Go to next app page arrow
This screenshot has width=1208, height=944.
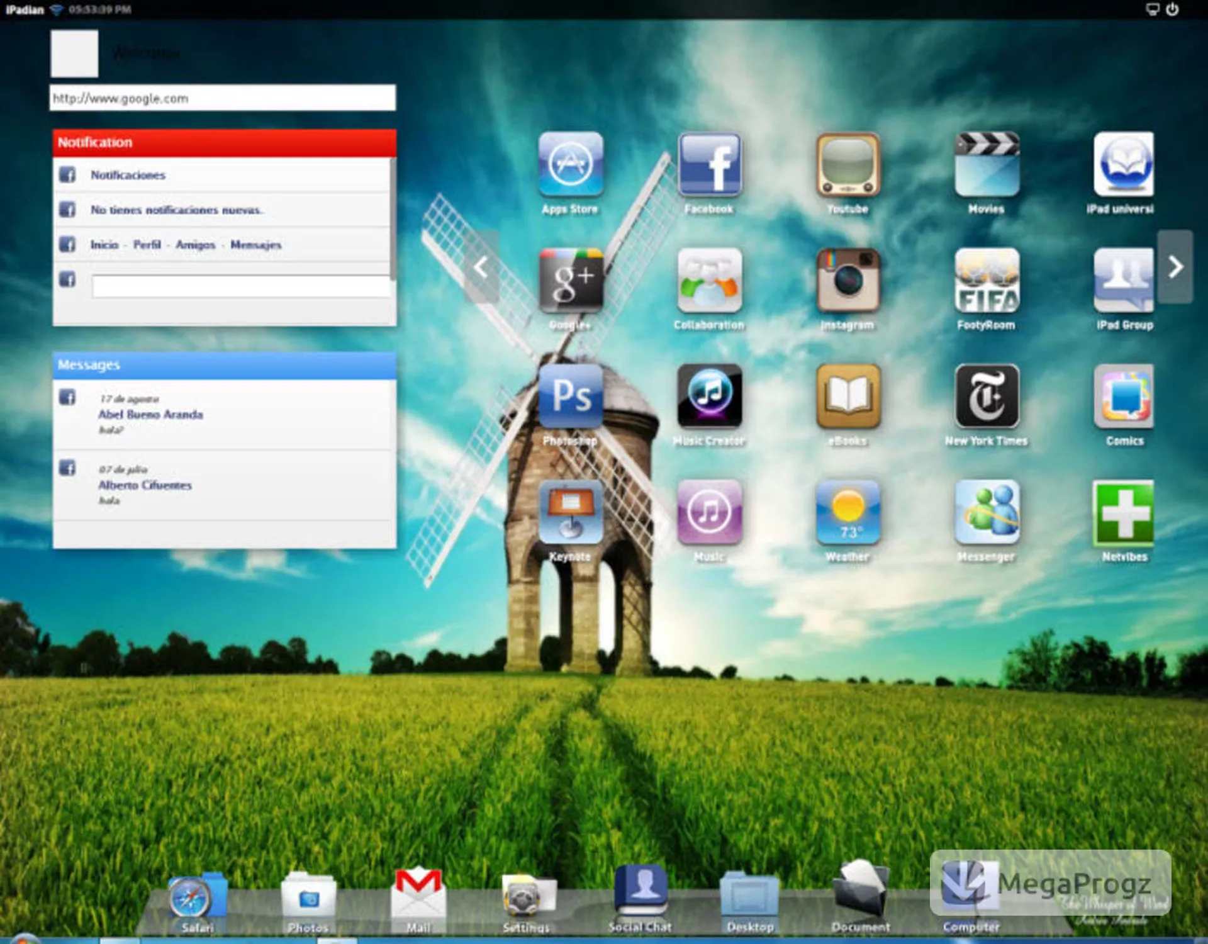coord(1175,267)
